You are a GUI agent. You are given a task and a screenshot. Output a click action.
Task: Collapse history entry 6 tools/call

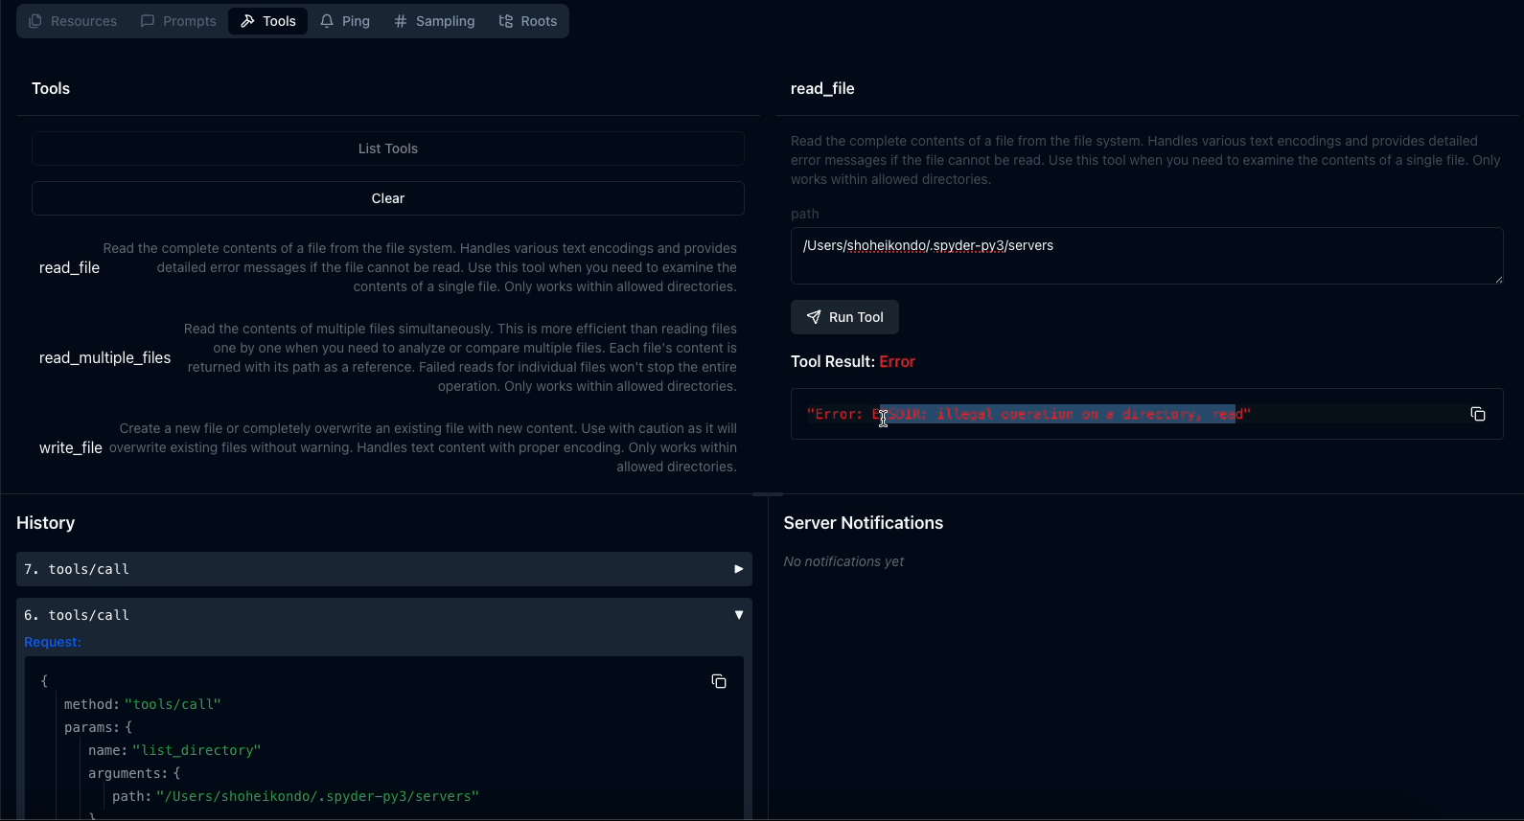pos(738,615)
